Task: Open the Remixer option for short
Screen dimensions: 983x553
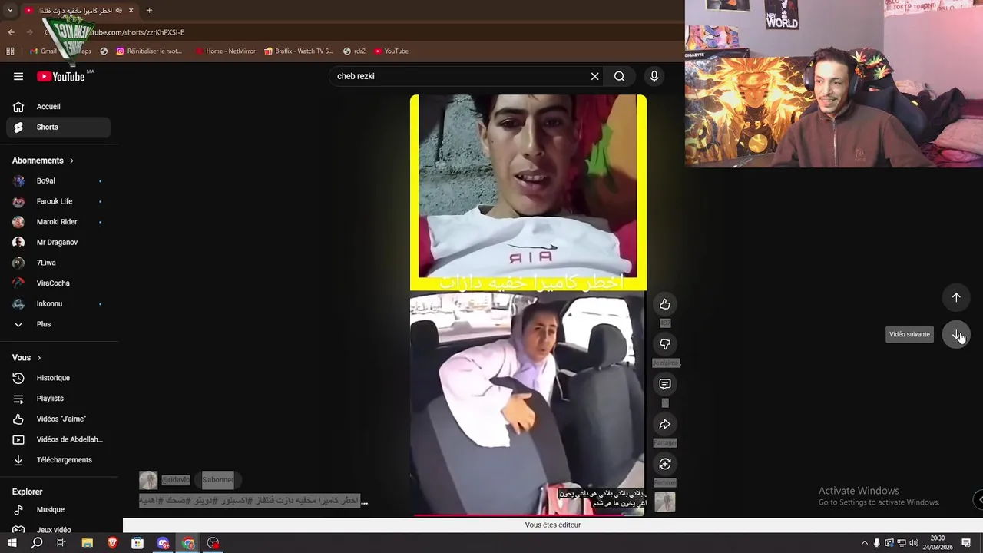Action: tap(665, 464)
